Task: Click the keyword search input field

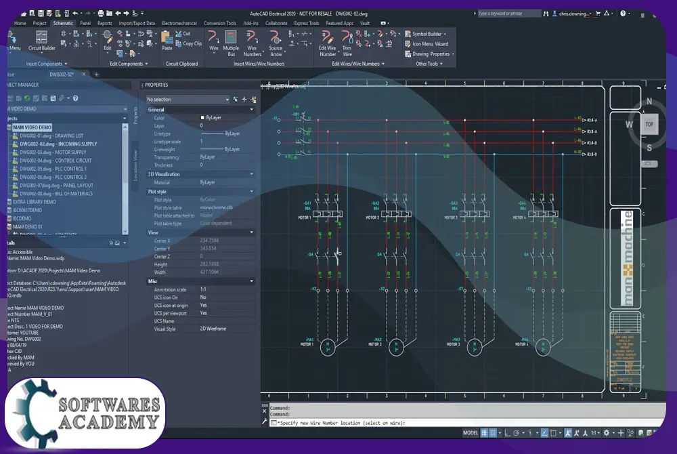Action: (508, 14)
